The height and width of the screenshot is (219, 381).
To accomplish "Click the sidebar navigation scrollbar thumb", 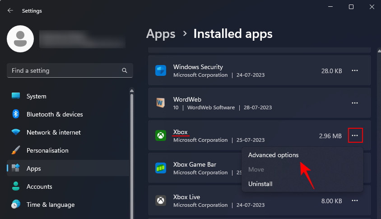I will click(132, 156).
